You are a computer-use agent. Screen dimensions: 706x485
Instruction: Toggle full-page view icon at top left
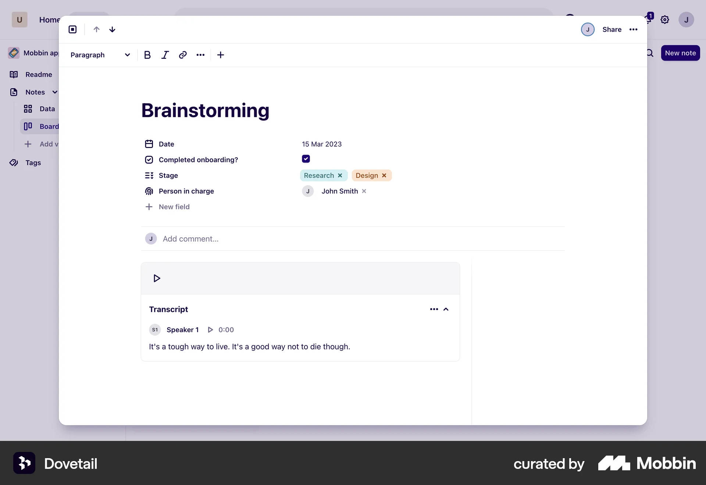coord(72,29)
